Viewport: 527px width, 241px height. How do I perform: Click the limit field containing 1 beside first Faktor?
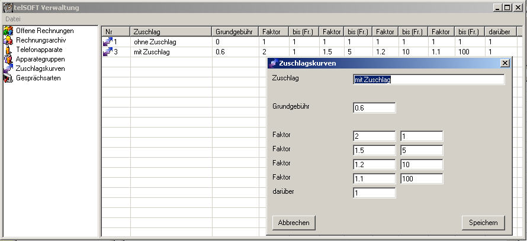(x=422, y=136)
